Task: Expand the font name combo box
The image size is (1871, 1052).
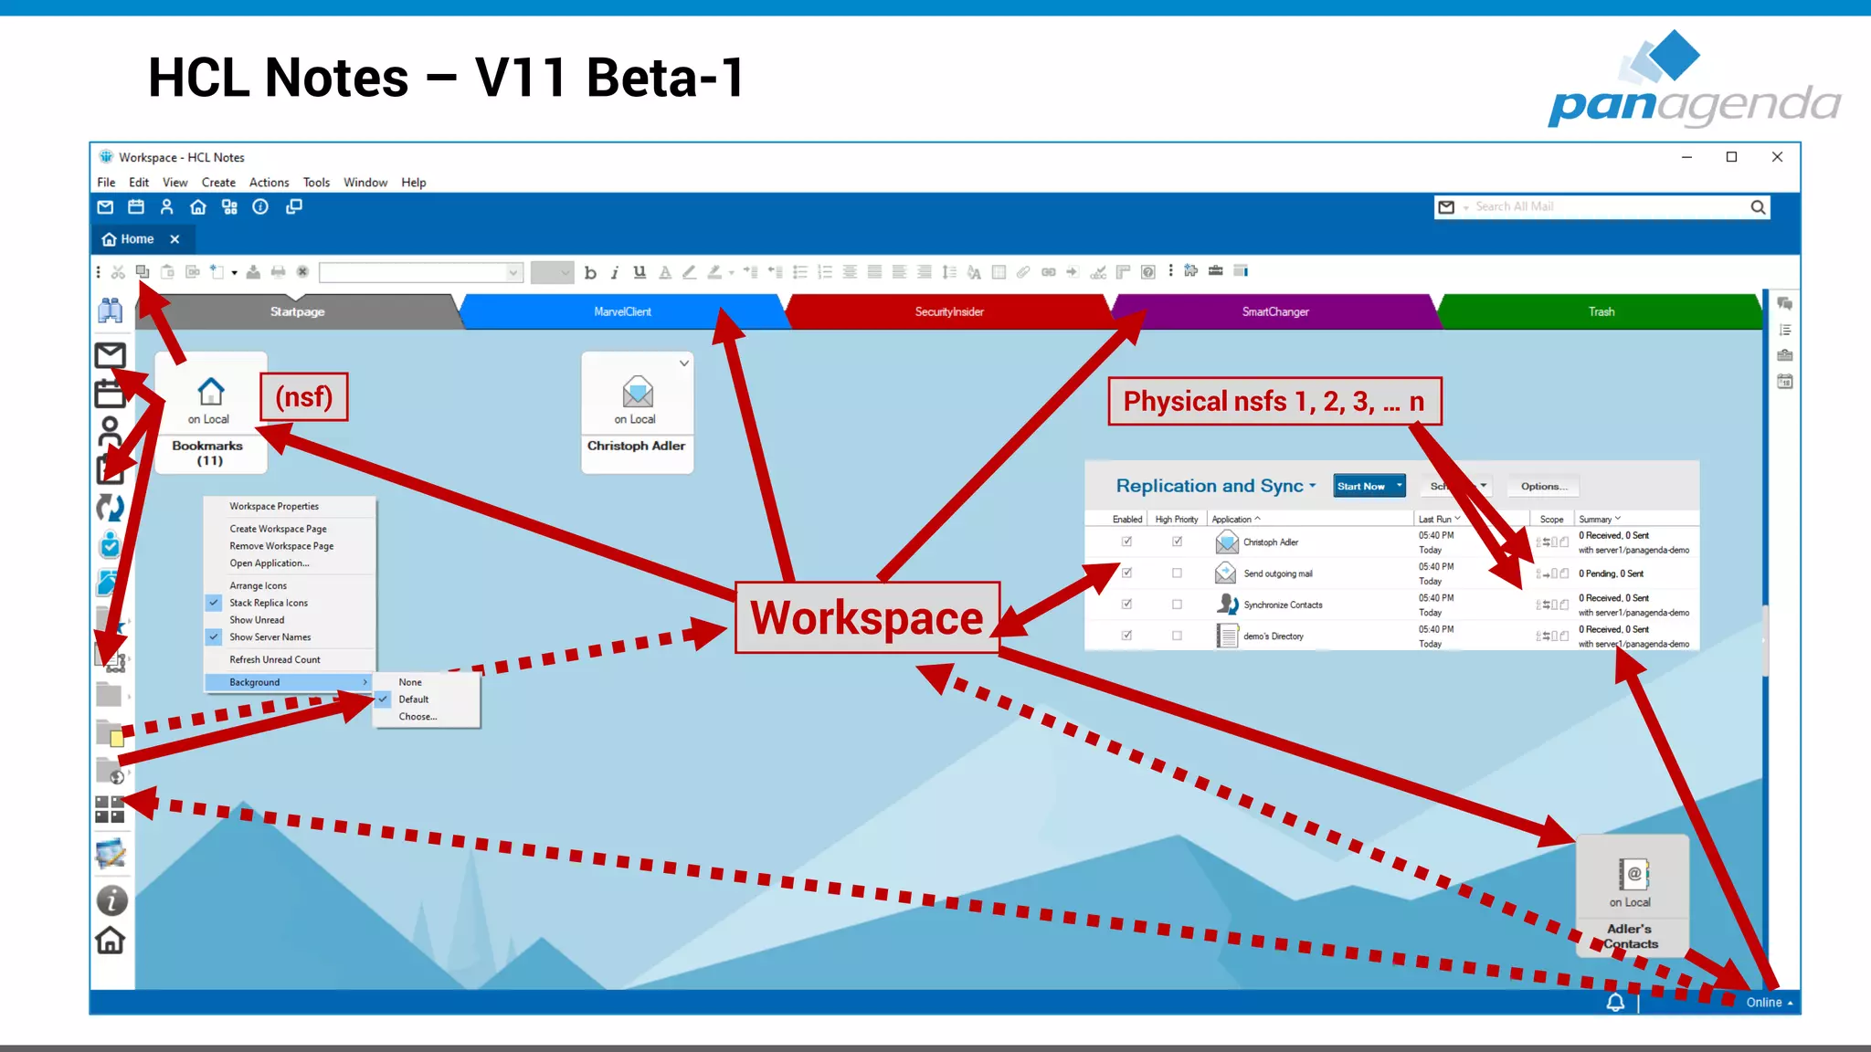Action: click(x=513, y=272)
